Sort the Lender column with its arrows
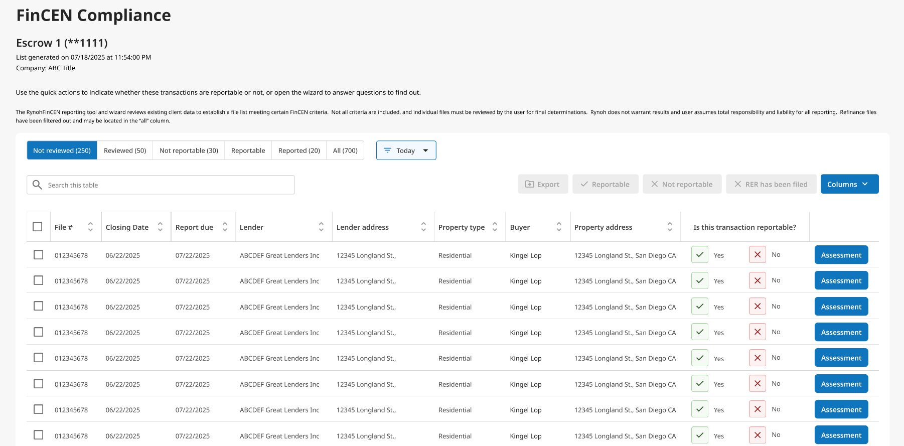 [x=321, y=227]
